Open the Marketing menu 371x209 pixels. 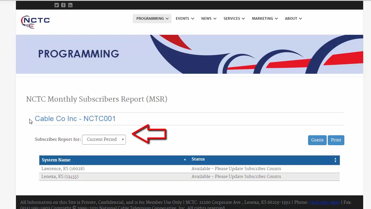(265, 19)
